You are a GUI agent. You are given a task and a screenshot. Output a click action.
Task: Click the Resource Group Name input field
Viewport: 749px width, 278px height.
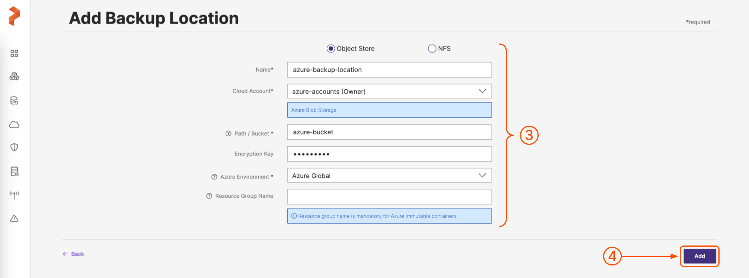389,197
